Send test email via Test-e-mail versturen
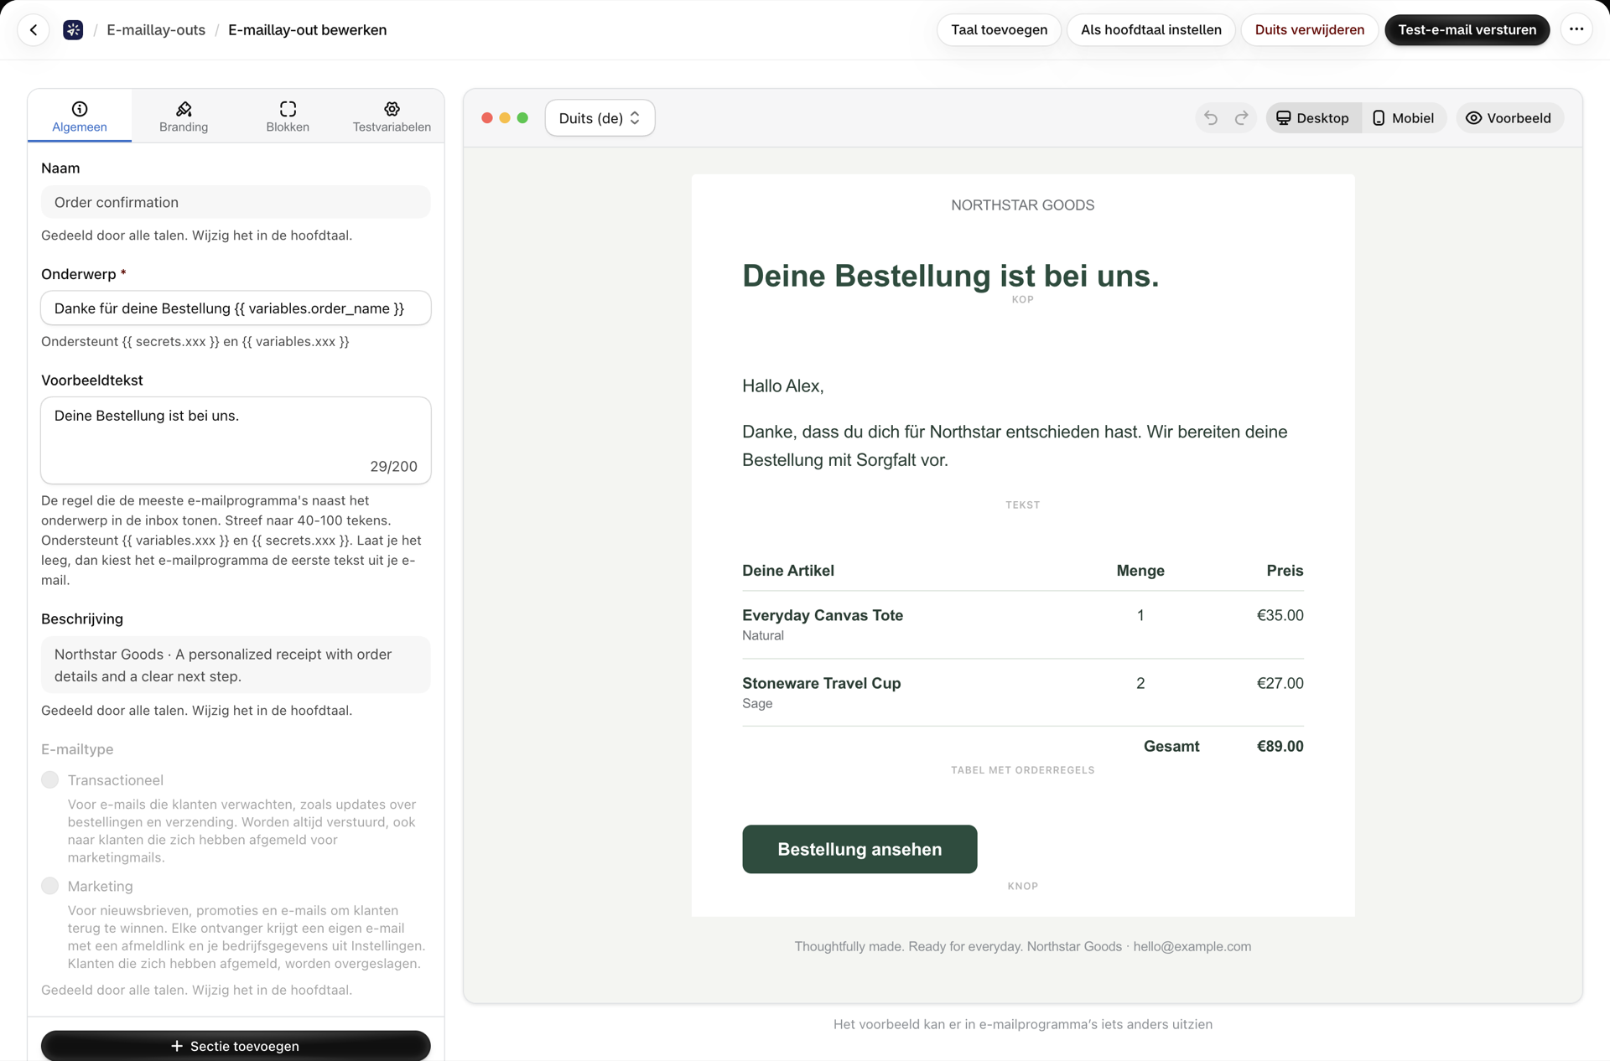 tap(1467, 30)
